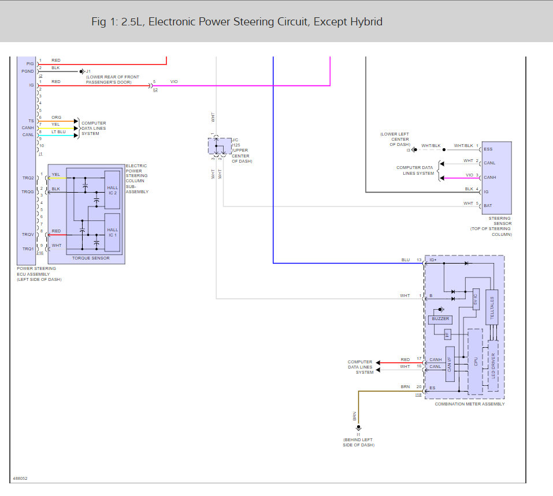Viewport: 553px width, 496px height.
Task: Click the TRQ2 terminal label
Action: tap(28, 178)
